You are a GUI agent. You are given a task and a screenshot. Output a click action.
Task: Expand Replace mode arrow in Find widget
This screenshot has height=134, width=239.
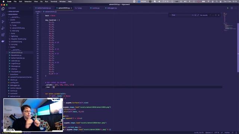click(x=170, y=15)
